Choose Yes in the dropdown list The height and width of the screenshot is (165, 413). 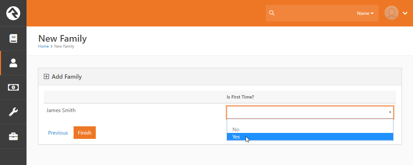coord(310,137)
